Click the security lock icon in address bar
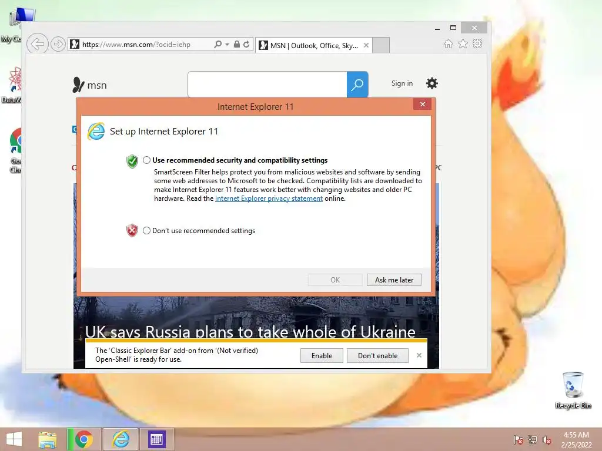 (237, 44)
